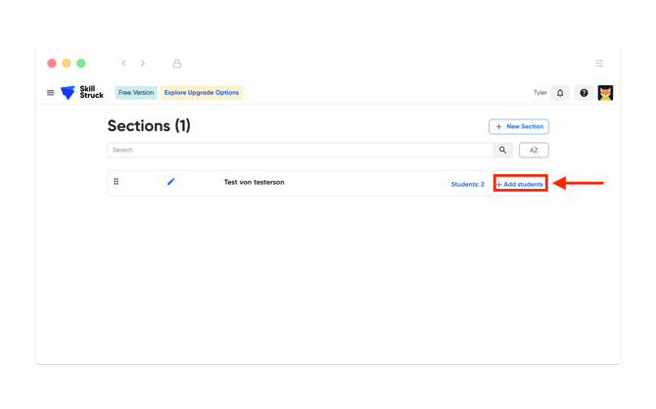Open the Students: 2 link

pyautogui.click(x=467, y=184)
